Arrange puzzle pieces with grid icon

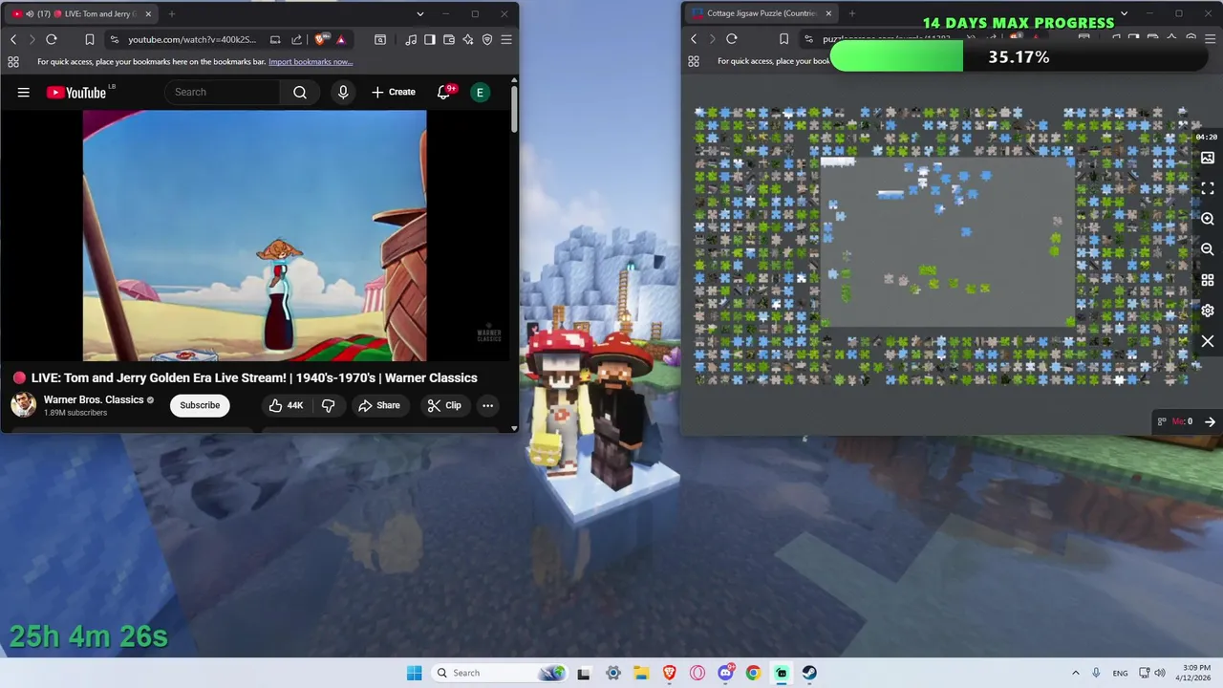pyautogui.click(x=1208, y=280)
